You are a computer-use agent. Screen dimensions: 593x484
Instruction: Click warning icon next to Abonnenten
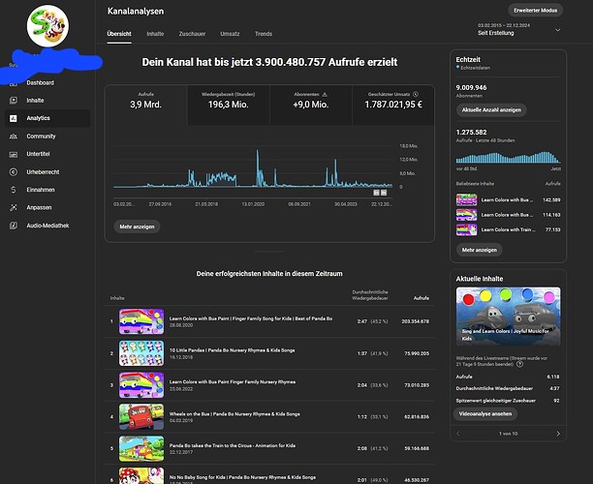tap(325, 95)
